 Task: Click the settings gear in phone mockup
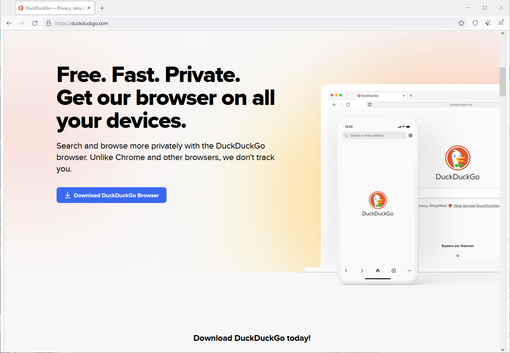[x=410, y=135]
